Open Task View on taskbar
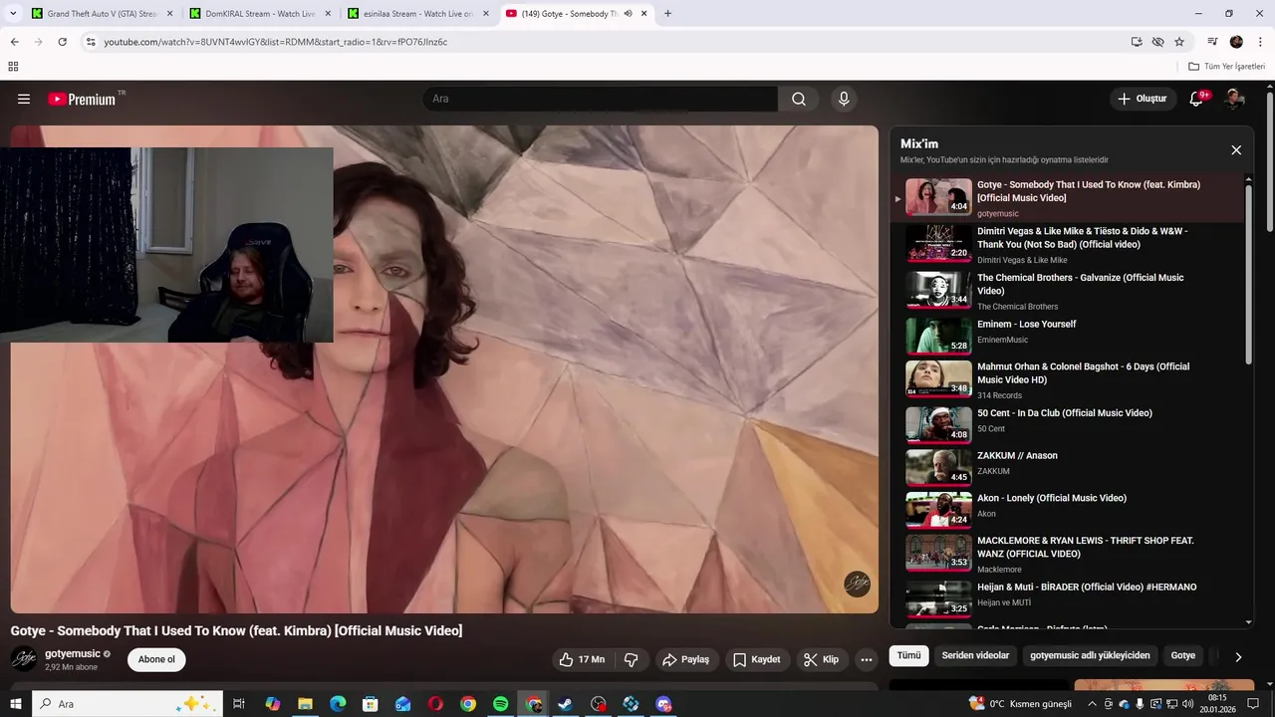 point(239,704)
